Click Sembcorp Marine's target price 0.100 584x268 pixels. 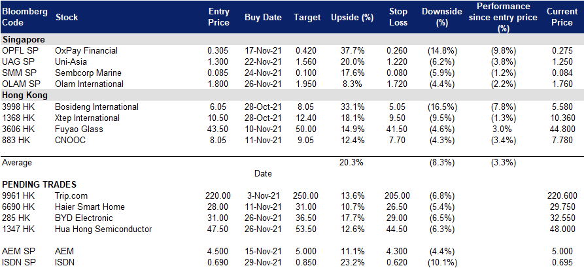pos(306,73)
